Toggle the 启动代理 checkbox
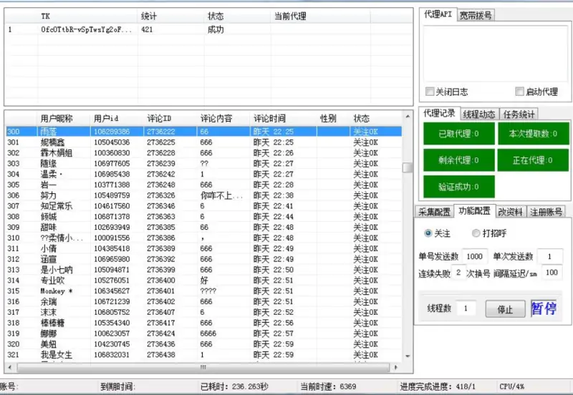 [520, 92]
